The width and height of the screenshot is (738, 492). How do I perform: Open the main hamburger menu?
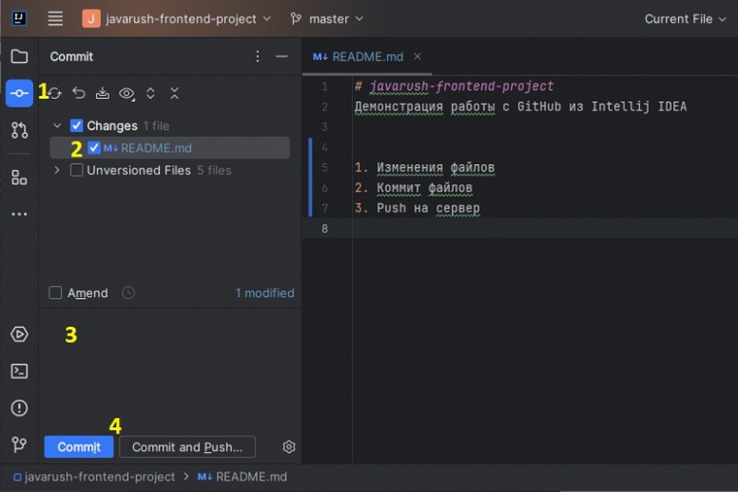[55, 19]
